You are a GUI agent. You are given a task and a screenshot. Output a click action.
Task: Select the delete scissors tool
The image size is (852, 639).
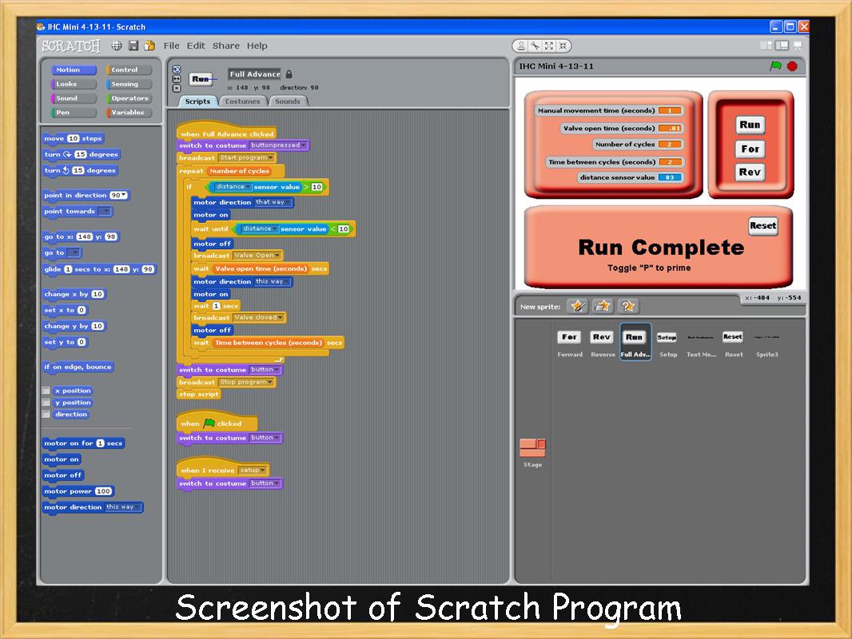(x=535, y=46)
